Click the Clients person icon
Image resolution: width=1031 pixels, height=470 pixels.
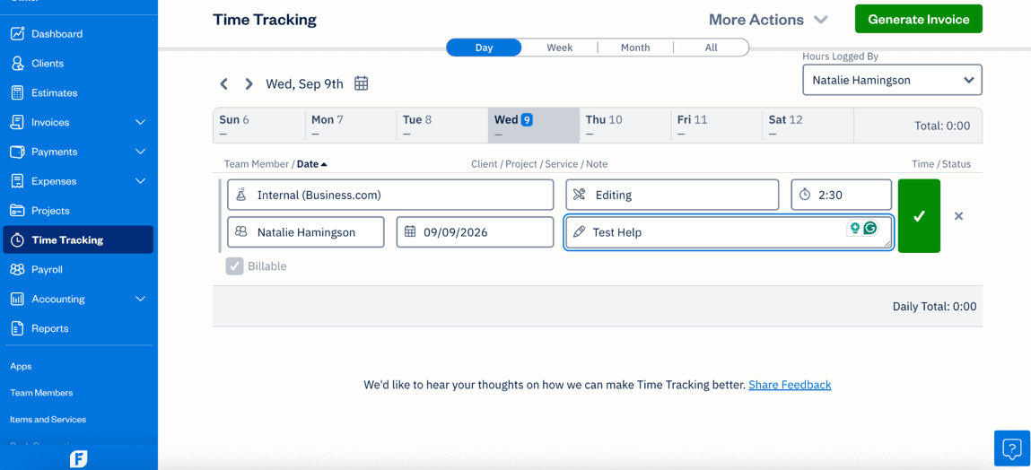pyautogui.click(x=18, y=63)
